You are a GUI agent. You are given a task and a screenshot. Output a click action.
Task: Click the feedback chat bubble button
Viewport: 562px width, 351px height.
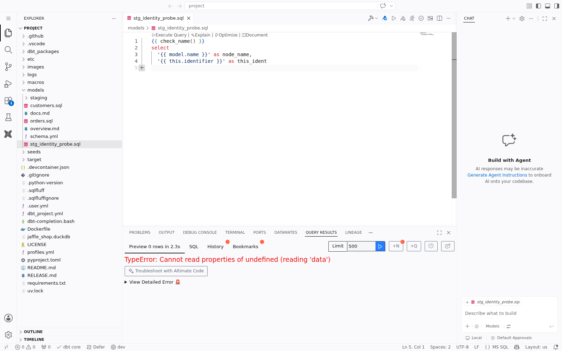(x=448, y=246)
